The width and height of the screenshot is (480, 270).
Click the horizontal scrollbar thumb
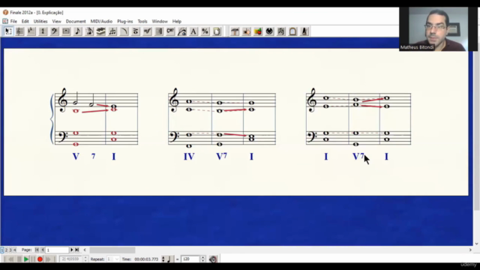click(112, 250)
